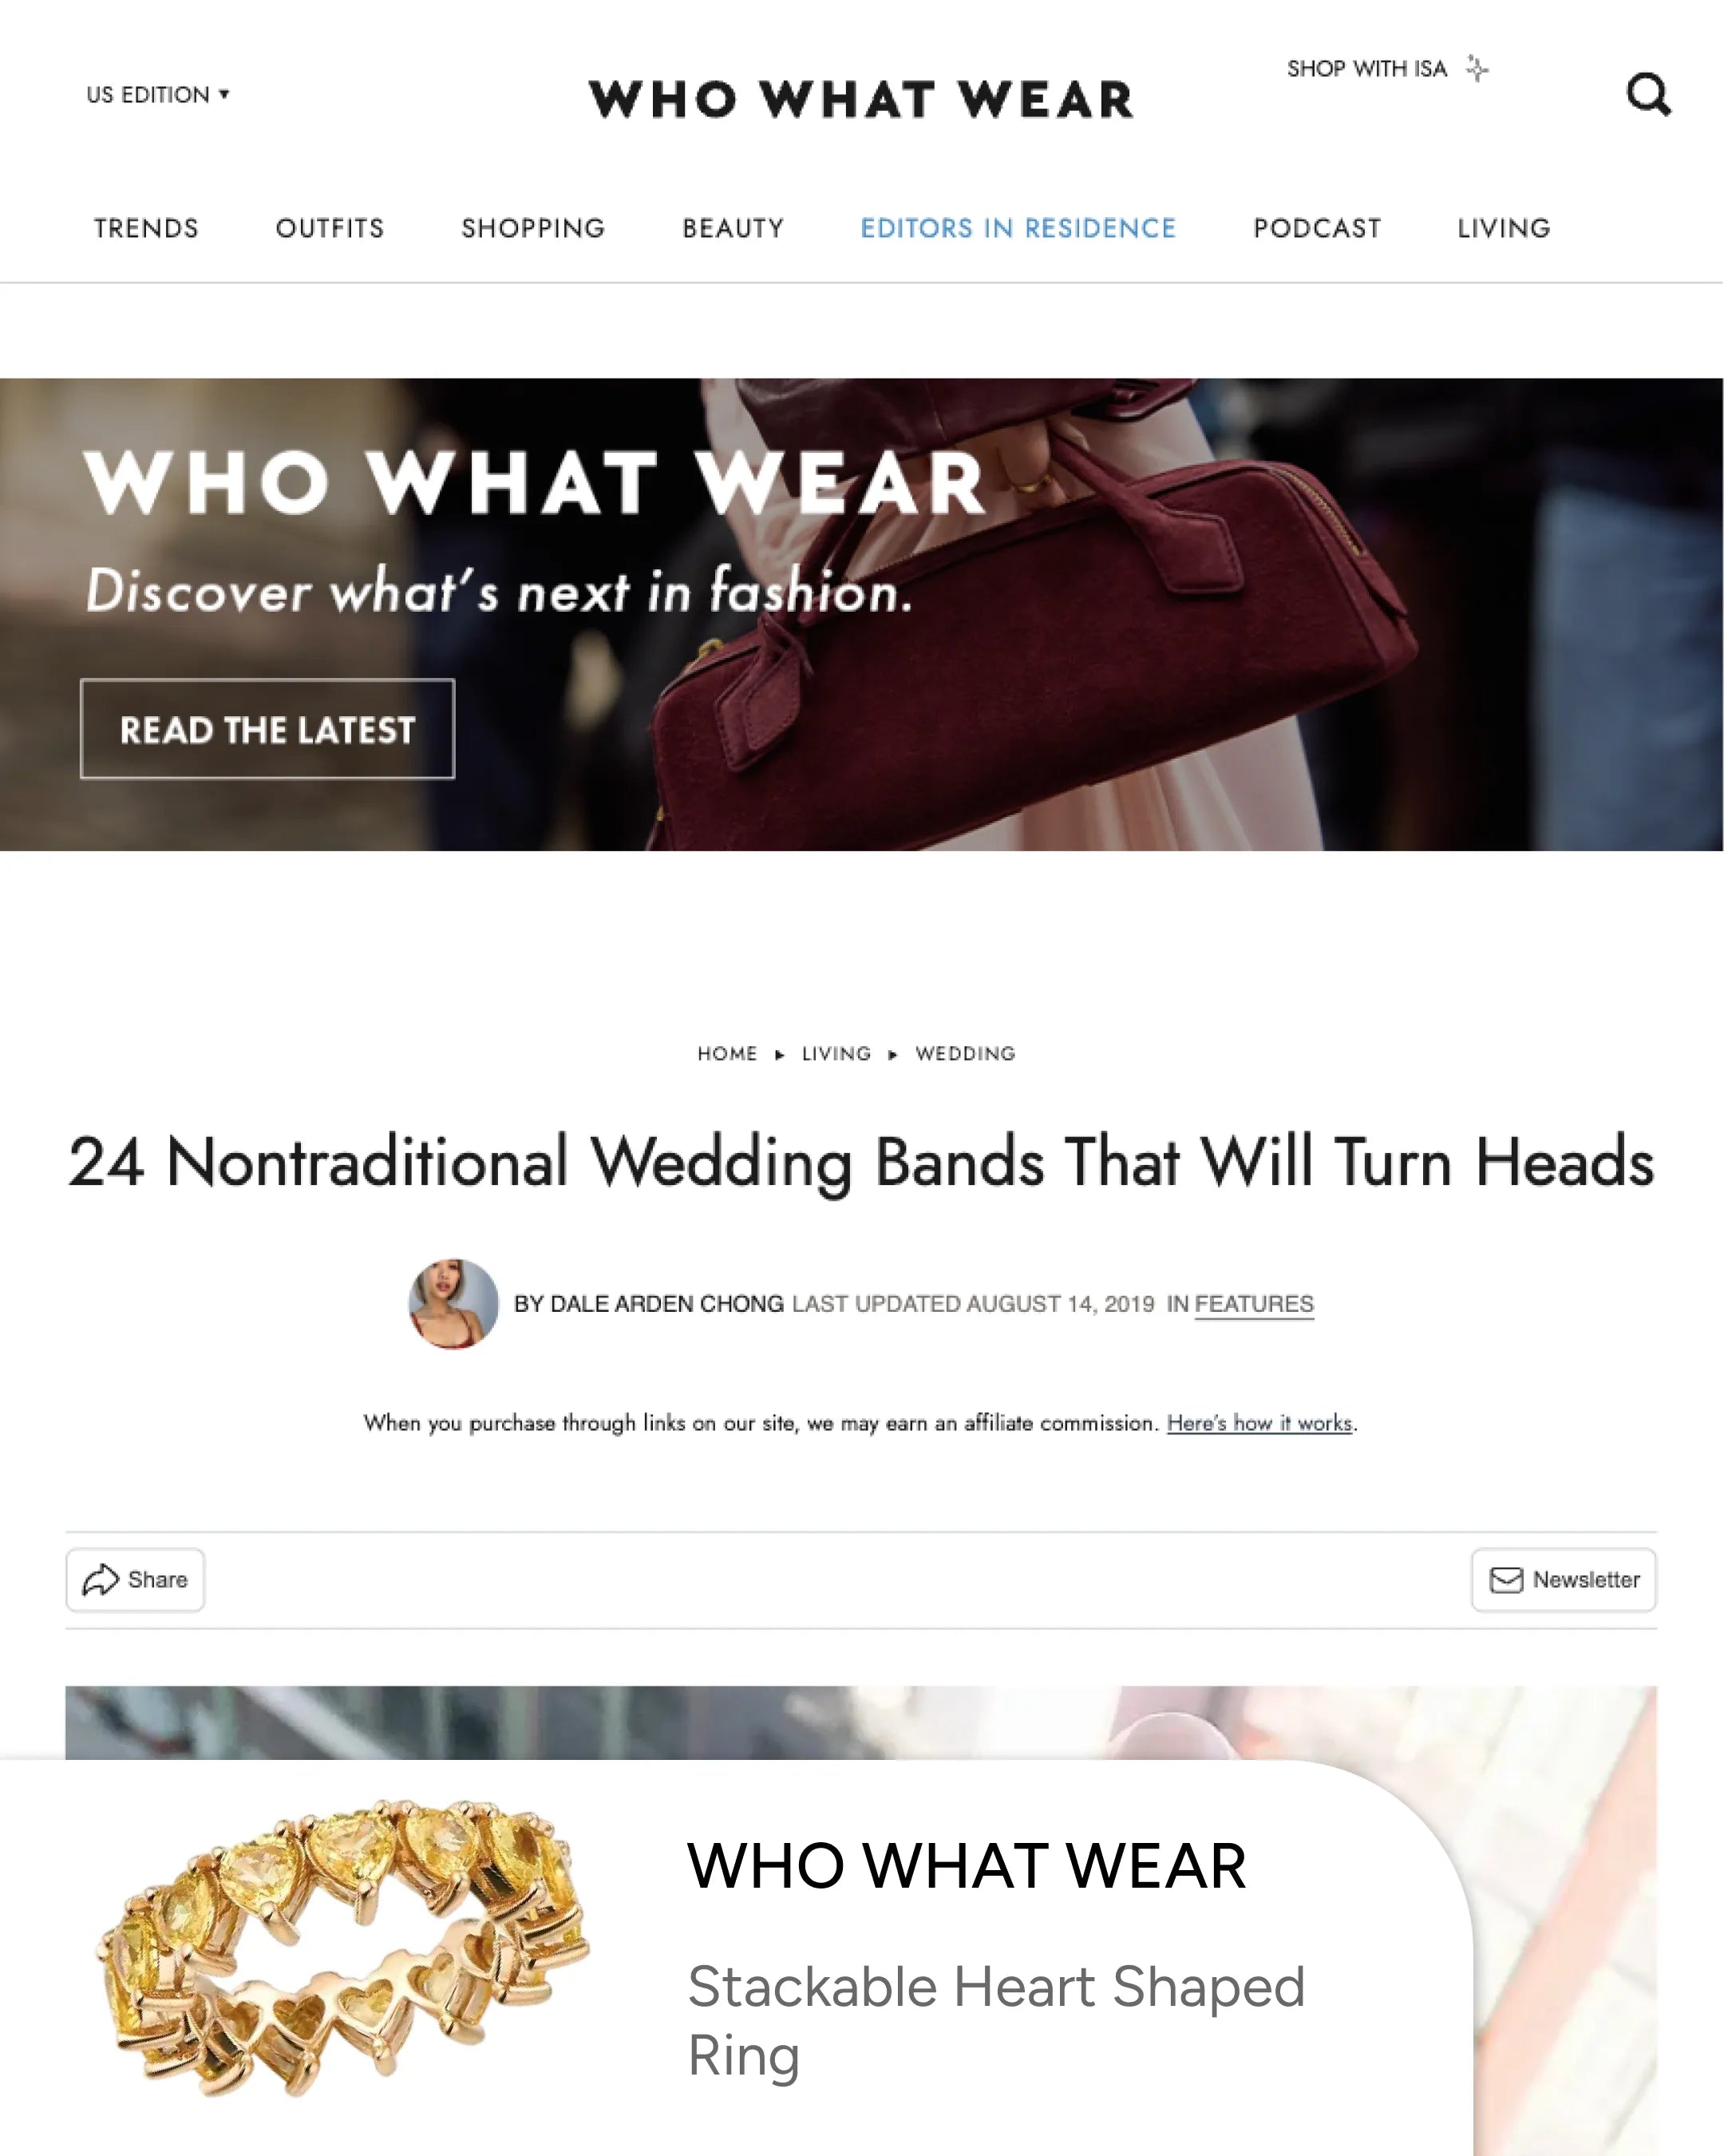This screenshot has width=1724, height=2156.
Task: Expand the US Edition dropdown
Action: click(x=158, y=95)
